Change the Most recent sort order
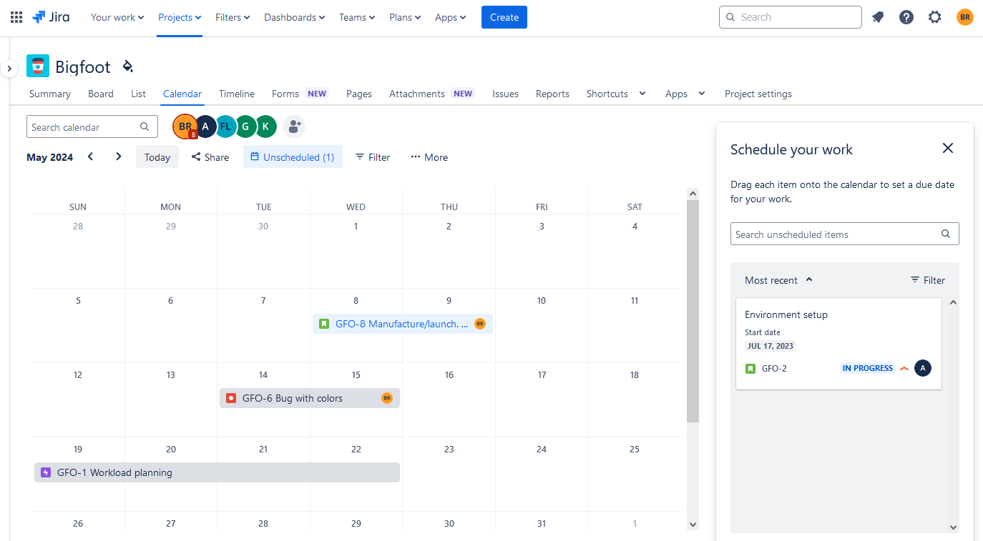983x541 pixels. (x=778, y=280)
